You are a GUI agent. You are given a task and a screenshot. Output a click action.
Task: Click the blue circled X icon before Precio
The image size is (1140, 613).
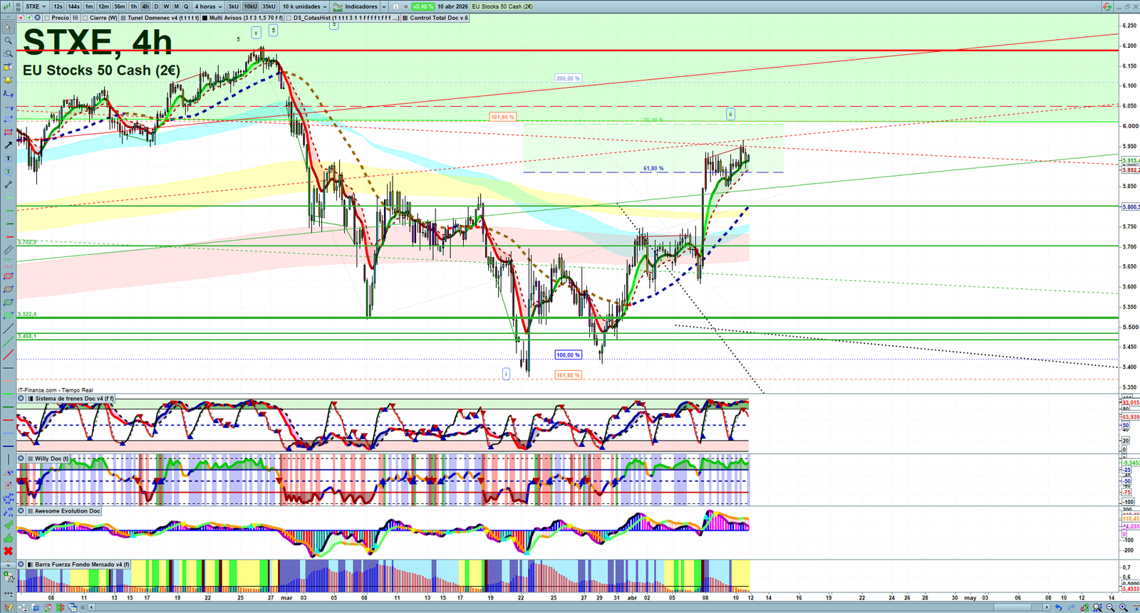pos(37,18)
